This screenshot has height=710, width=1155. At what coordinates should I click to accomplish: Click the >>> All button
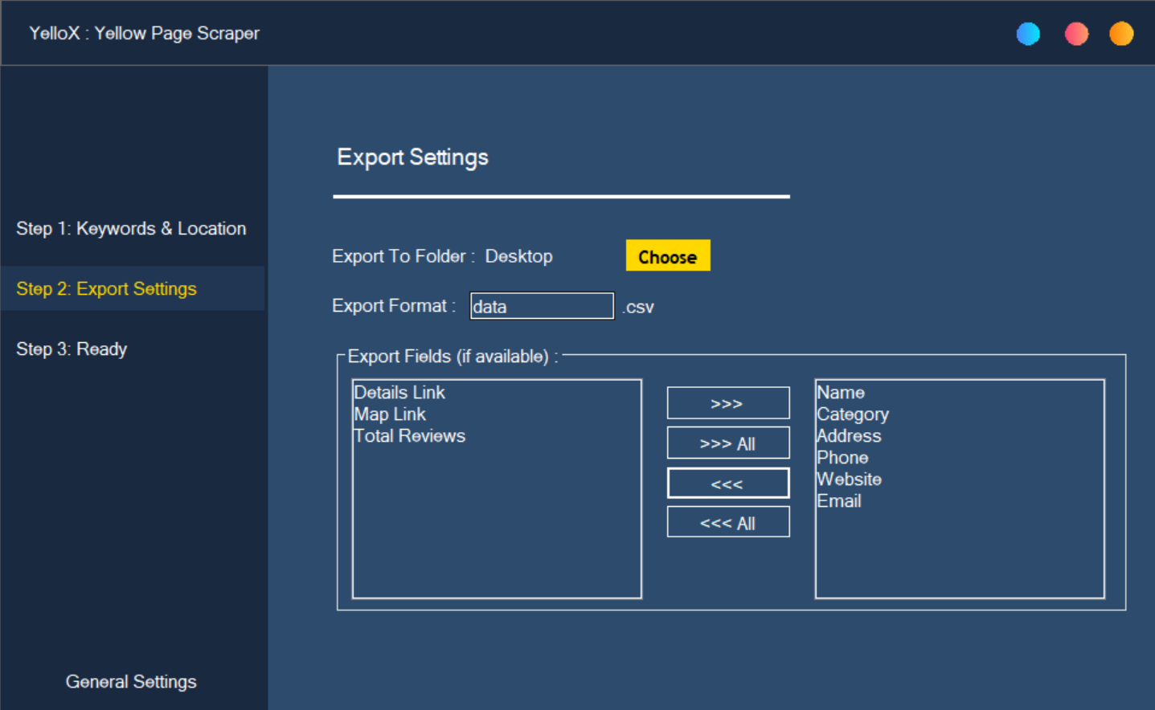[x=727, y=443]
